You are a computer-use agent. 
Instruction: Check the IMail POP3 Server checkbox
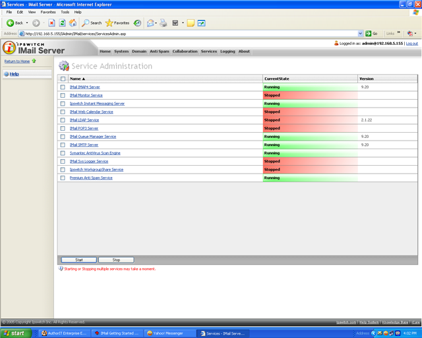click(63, 128)
